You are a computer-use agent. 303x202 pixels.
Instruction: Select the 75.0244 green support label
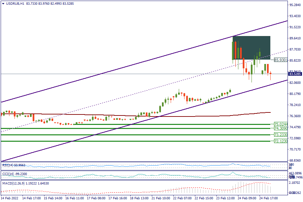click(280, 124)
